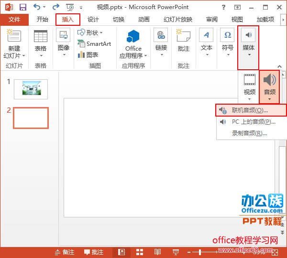Screen dimensions: 287x258
Task: Select slide 1 thumbnail
Action: pos(31,89)
